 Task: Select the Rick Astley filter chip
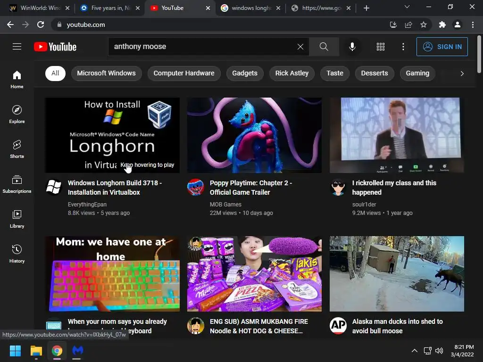(291, 73)
